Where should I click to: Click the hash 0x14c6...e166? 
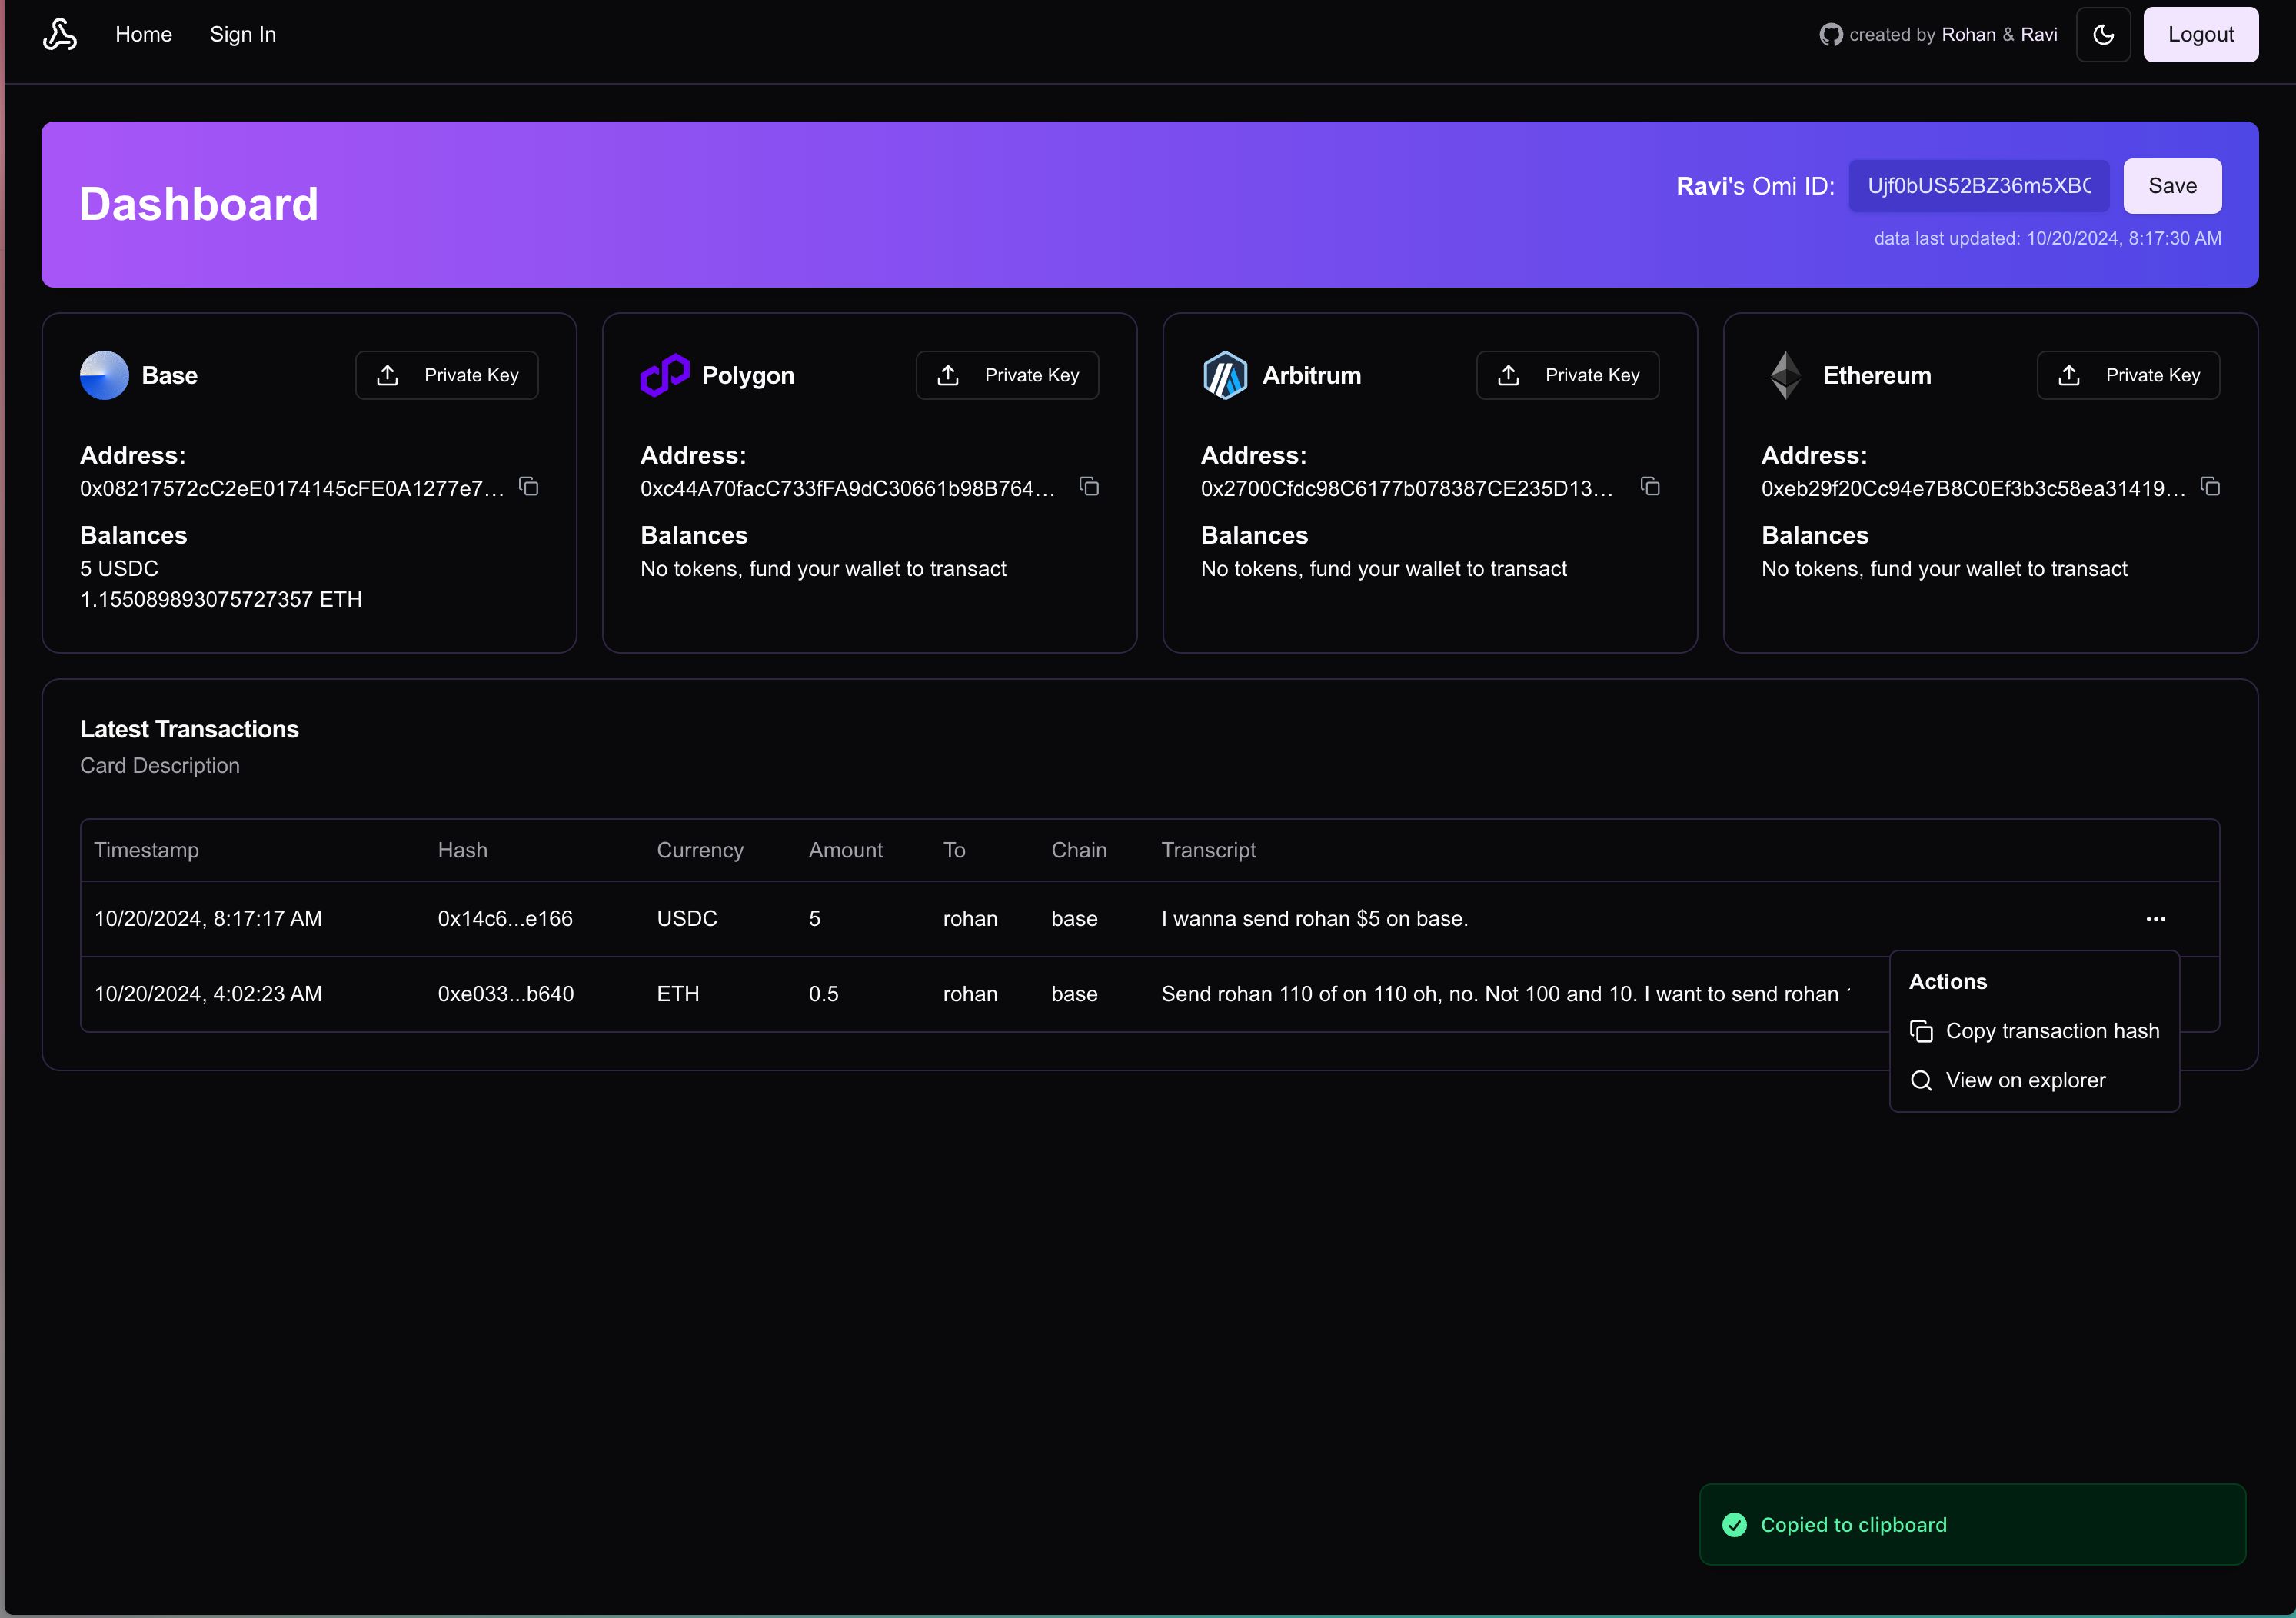pos(505,919)
